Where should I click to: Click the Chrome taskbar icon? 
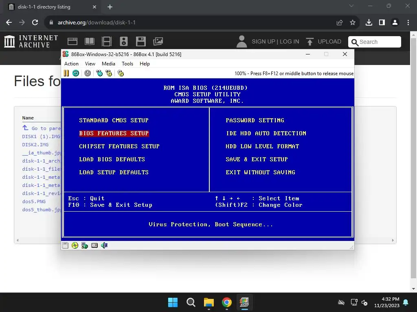pyautogui.click(x=226, y=302)
